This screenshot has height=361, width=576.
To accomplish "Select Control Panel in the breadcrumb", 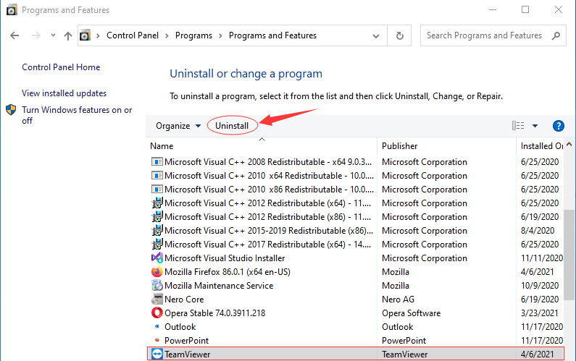I will click(x=133, y=35).
